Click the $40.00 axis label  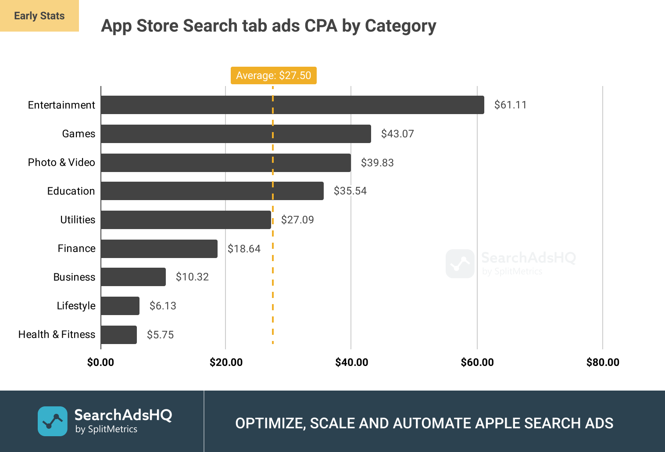point(351,362)
